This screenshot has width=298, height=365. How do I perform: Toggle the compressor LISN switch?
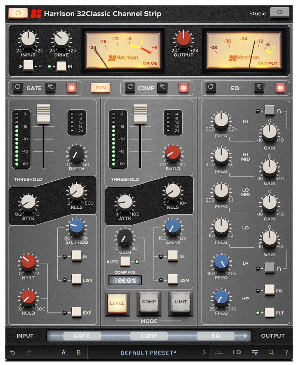pos(173,280)
